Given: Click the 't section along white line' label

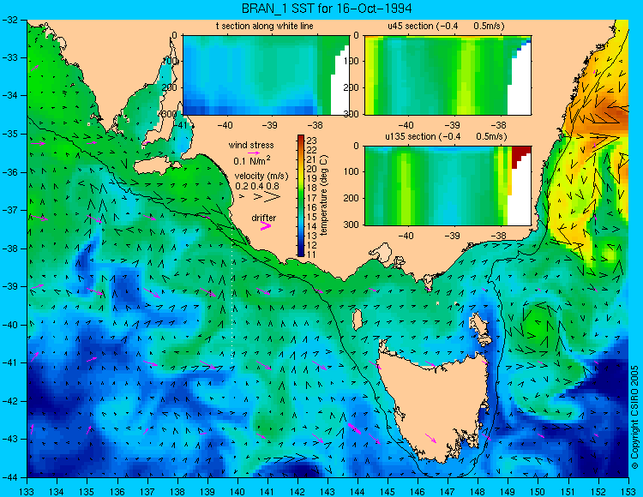Looking at the screenshot, I should [x=265, y=26].
